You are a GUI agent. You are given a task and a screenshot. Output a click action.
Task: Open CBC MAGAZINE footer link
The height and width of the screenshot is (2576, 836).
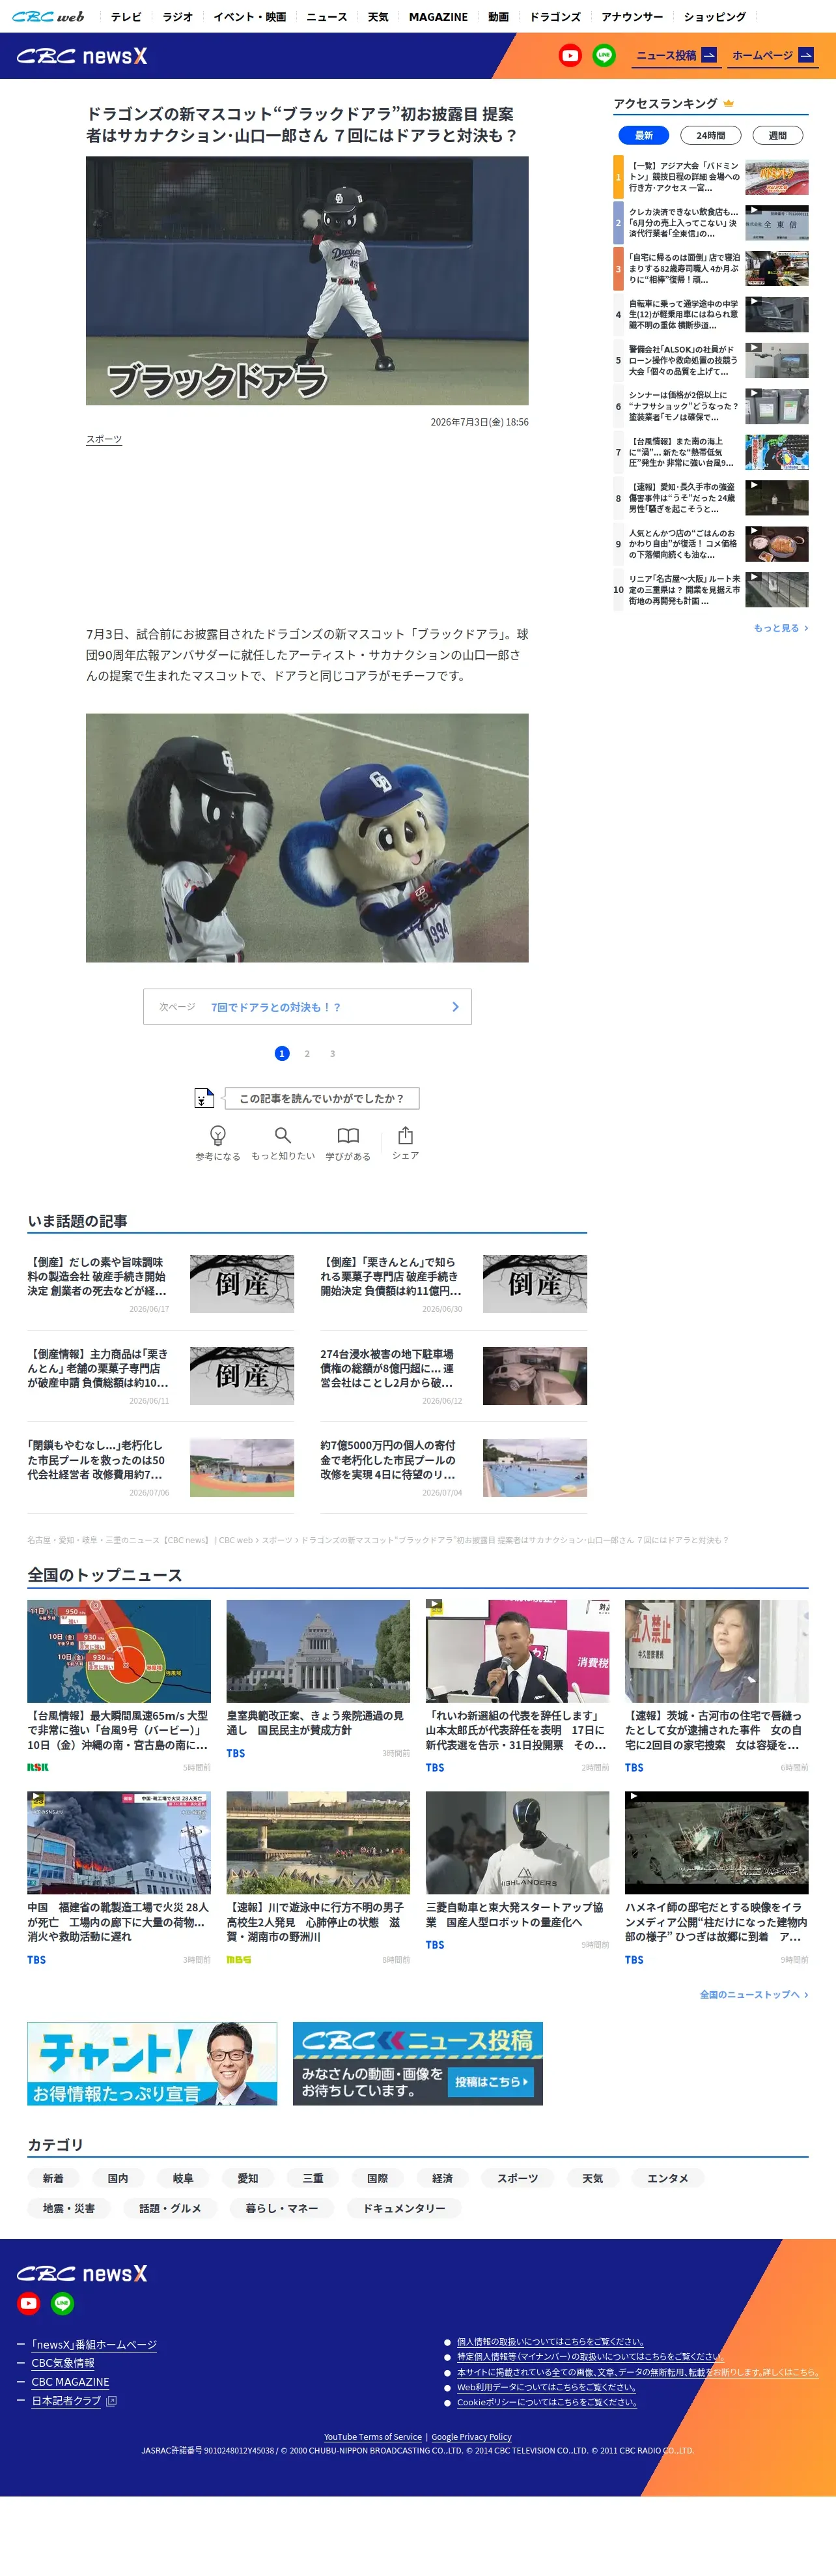point(70,2382)
